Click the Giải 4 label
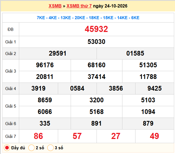 11,89
